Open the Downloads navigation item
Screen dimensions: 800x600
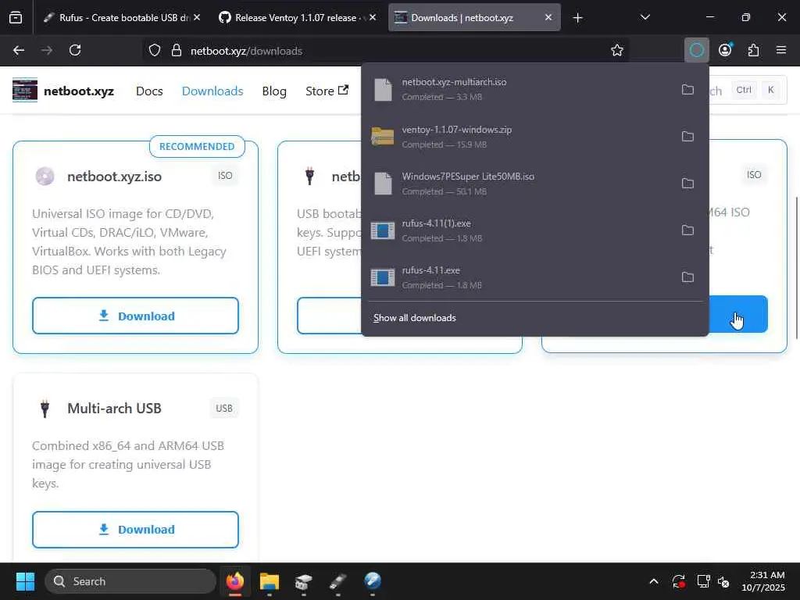point(212,91)
